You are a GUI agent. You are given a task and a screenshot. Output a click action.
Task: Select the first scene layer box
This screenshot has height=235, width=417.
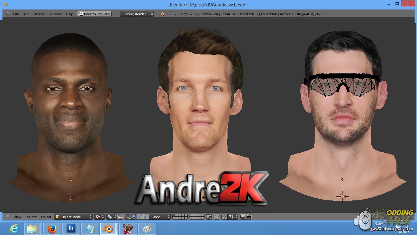174,215
